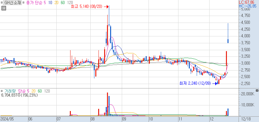Select the price 60-day moving average label
Viewport: 259px width, 122px height.
(63, 3)
